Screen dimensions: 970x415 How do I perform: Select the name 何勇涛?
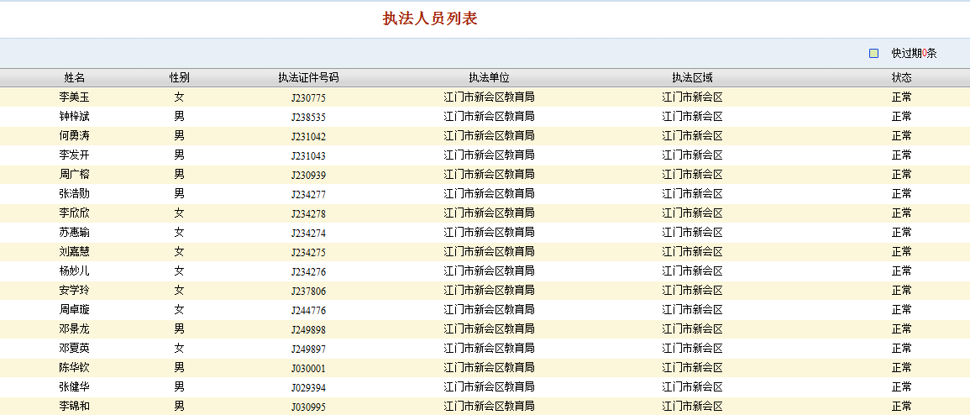(74, 135)
